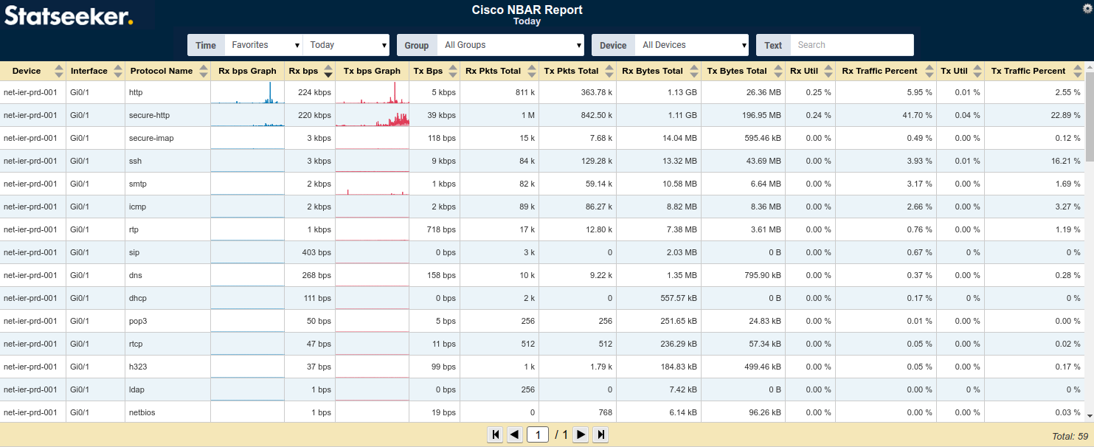
Task: Open the settings gear icon
Action: pyautogui.click(x=1087, y=8)
